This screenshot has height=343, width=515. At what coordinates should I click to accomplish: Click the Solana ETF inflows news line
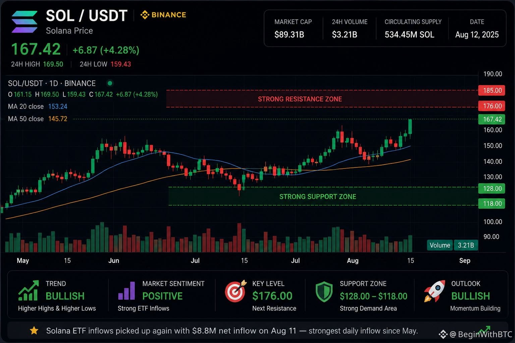(x=232, y=331)
